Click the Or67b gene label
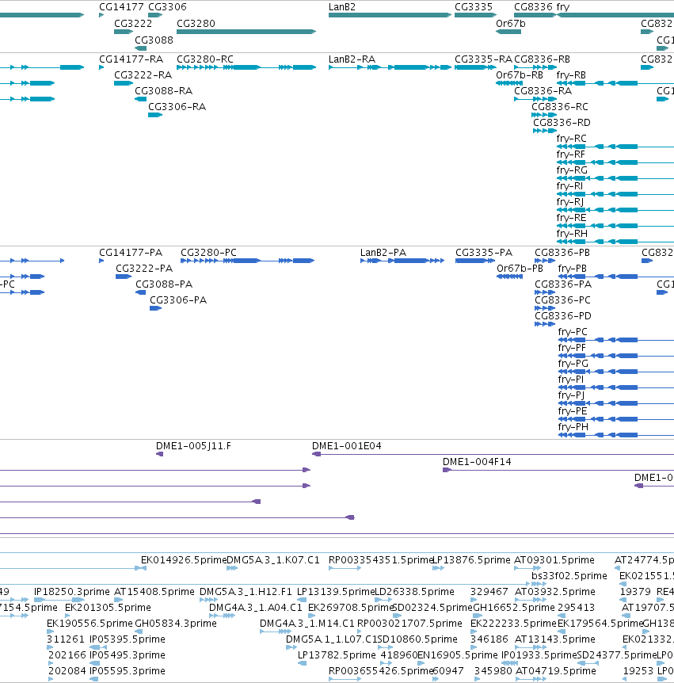674x683 pixels. (510, 24)
